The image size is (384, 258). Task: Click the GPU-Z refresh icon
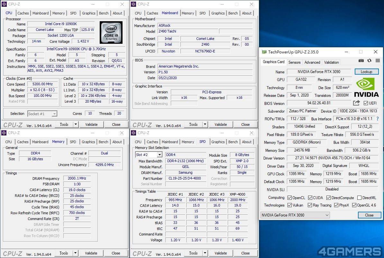[369, 60]
